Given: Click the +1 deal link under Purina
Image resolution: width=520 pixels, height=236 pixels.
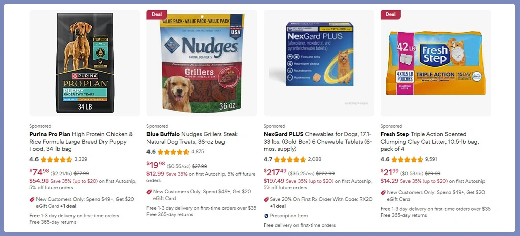Looking at the screenshot, I should pyautogui.click(x=68, y=206).
